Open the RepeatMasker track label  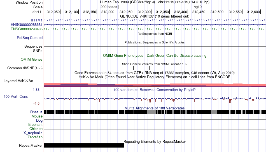pos(31,145)
